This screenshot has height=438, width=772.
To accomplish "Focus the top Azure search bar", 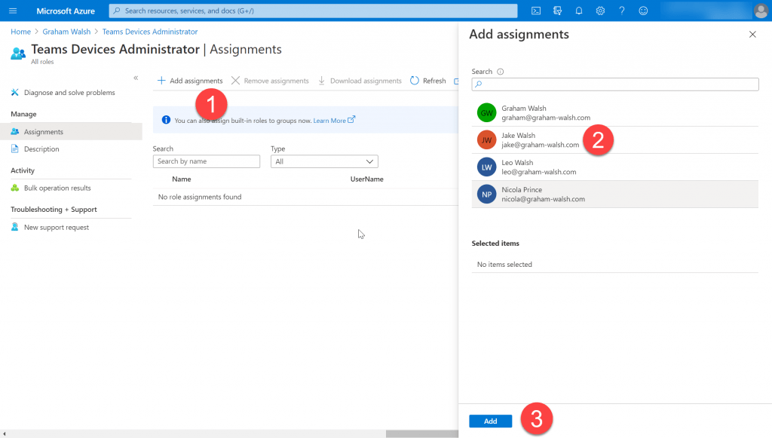I will click(313, 11).
